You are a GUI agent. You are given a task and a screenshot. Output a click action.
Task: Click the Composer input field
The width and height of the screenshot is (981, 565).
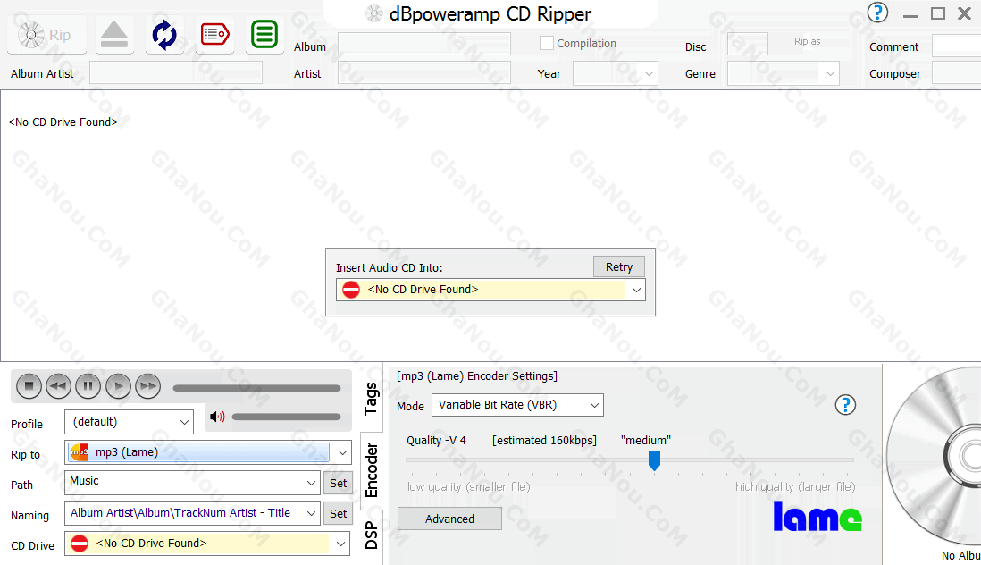coord(957,72)
